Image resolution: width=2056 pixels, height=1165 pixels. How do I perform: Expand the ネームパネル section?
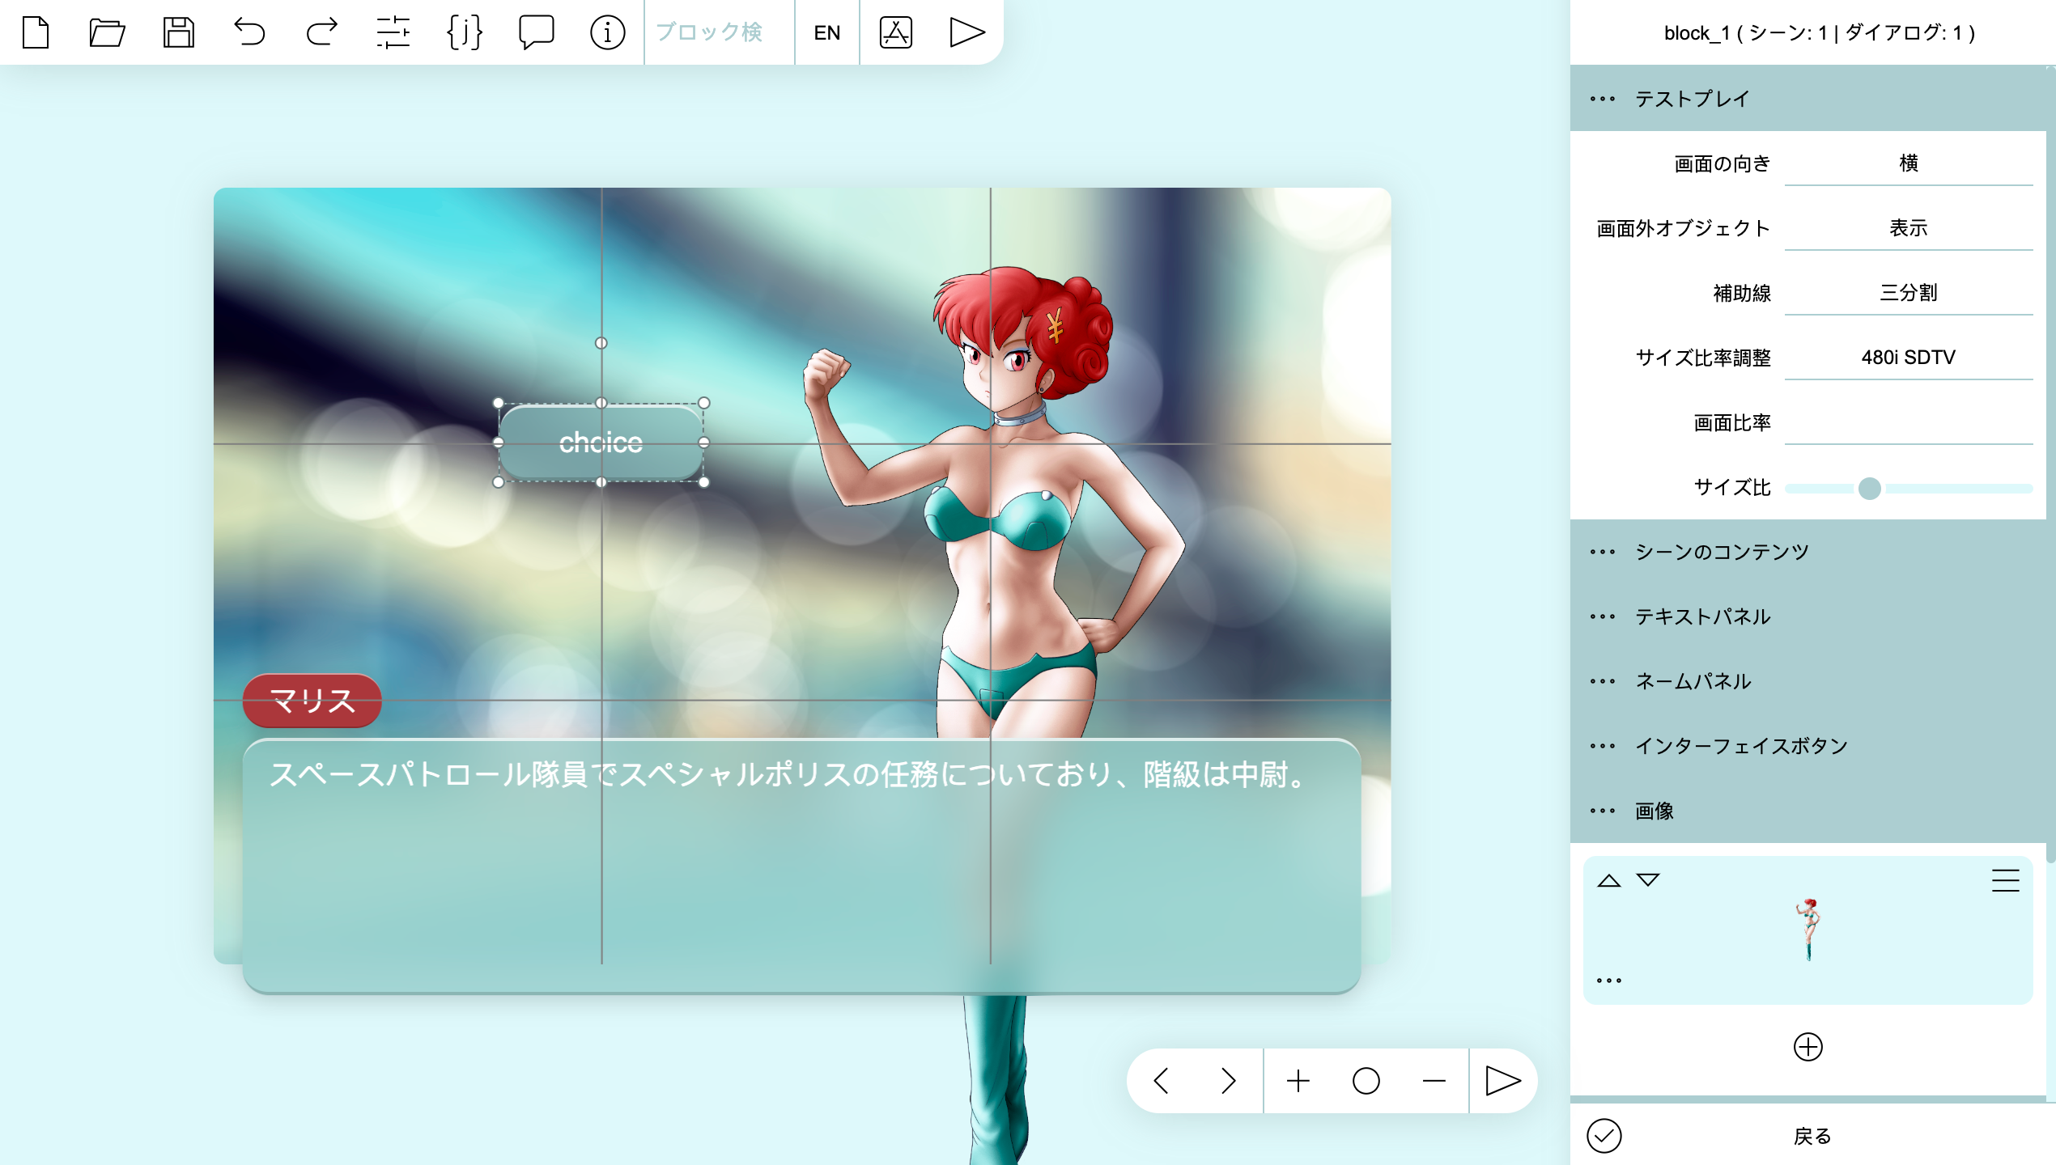pos(1808,681)
